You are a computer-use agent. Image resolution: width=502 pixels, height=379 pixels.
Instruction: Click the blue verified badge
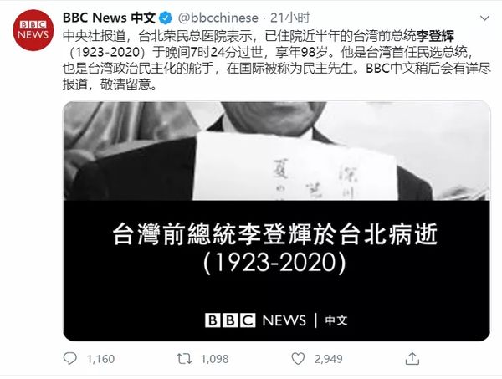tap(166, 18)
